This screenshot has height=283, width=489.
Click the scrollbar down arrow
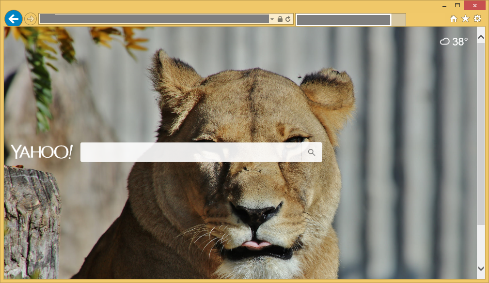[481, 268]
